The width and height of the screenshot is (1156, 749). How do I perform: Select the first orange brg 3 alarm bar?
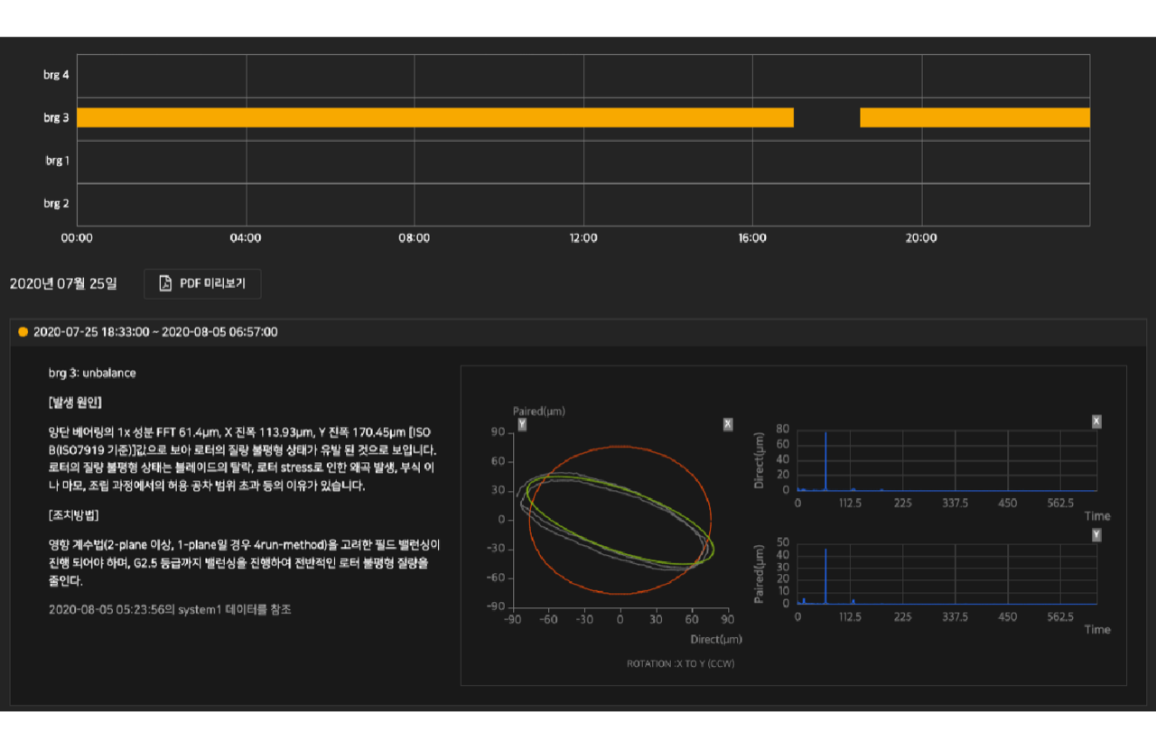(435, 117)
